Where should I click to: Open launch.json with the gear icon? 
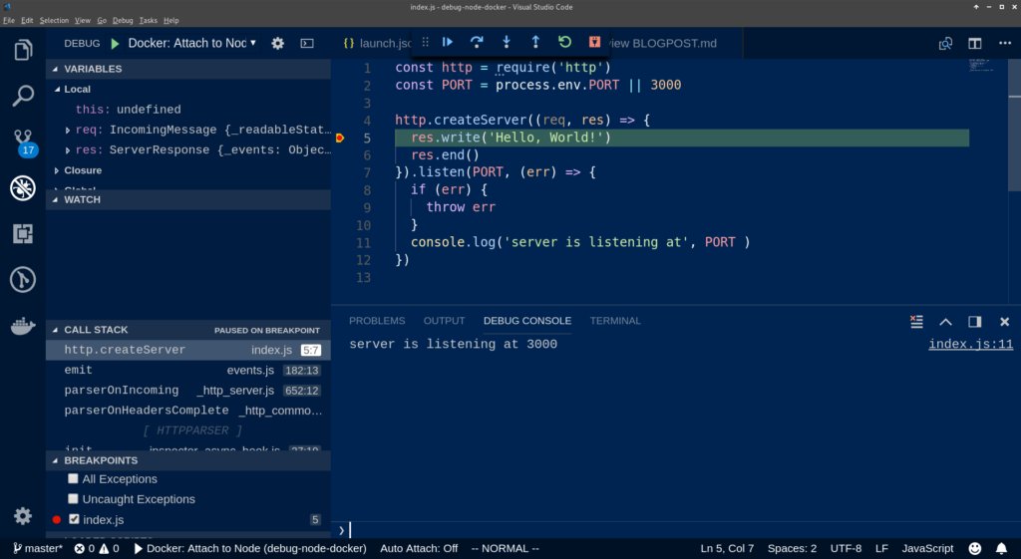[277, 44]
